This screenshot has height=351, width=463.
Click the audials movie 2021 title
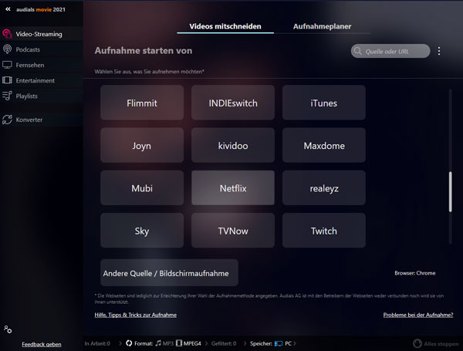(41, 9)
